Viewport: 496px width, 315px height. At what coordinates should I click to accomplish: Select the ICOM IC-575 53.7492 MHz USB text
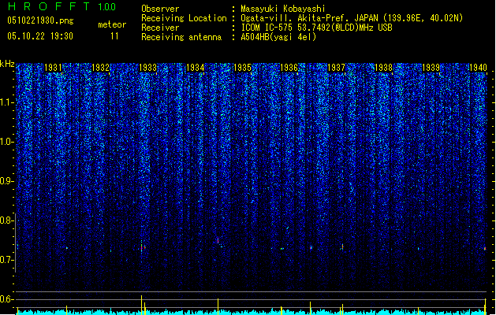317,28
